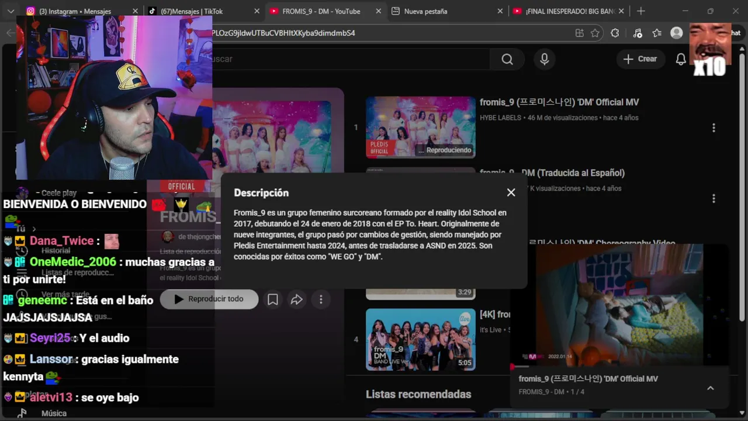Open browser extensions puzzle icon
748x421 pixels.
pos(615,33)
